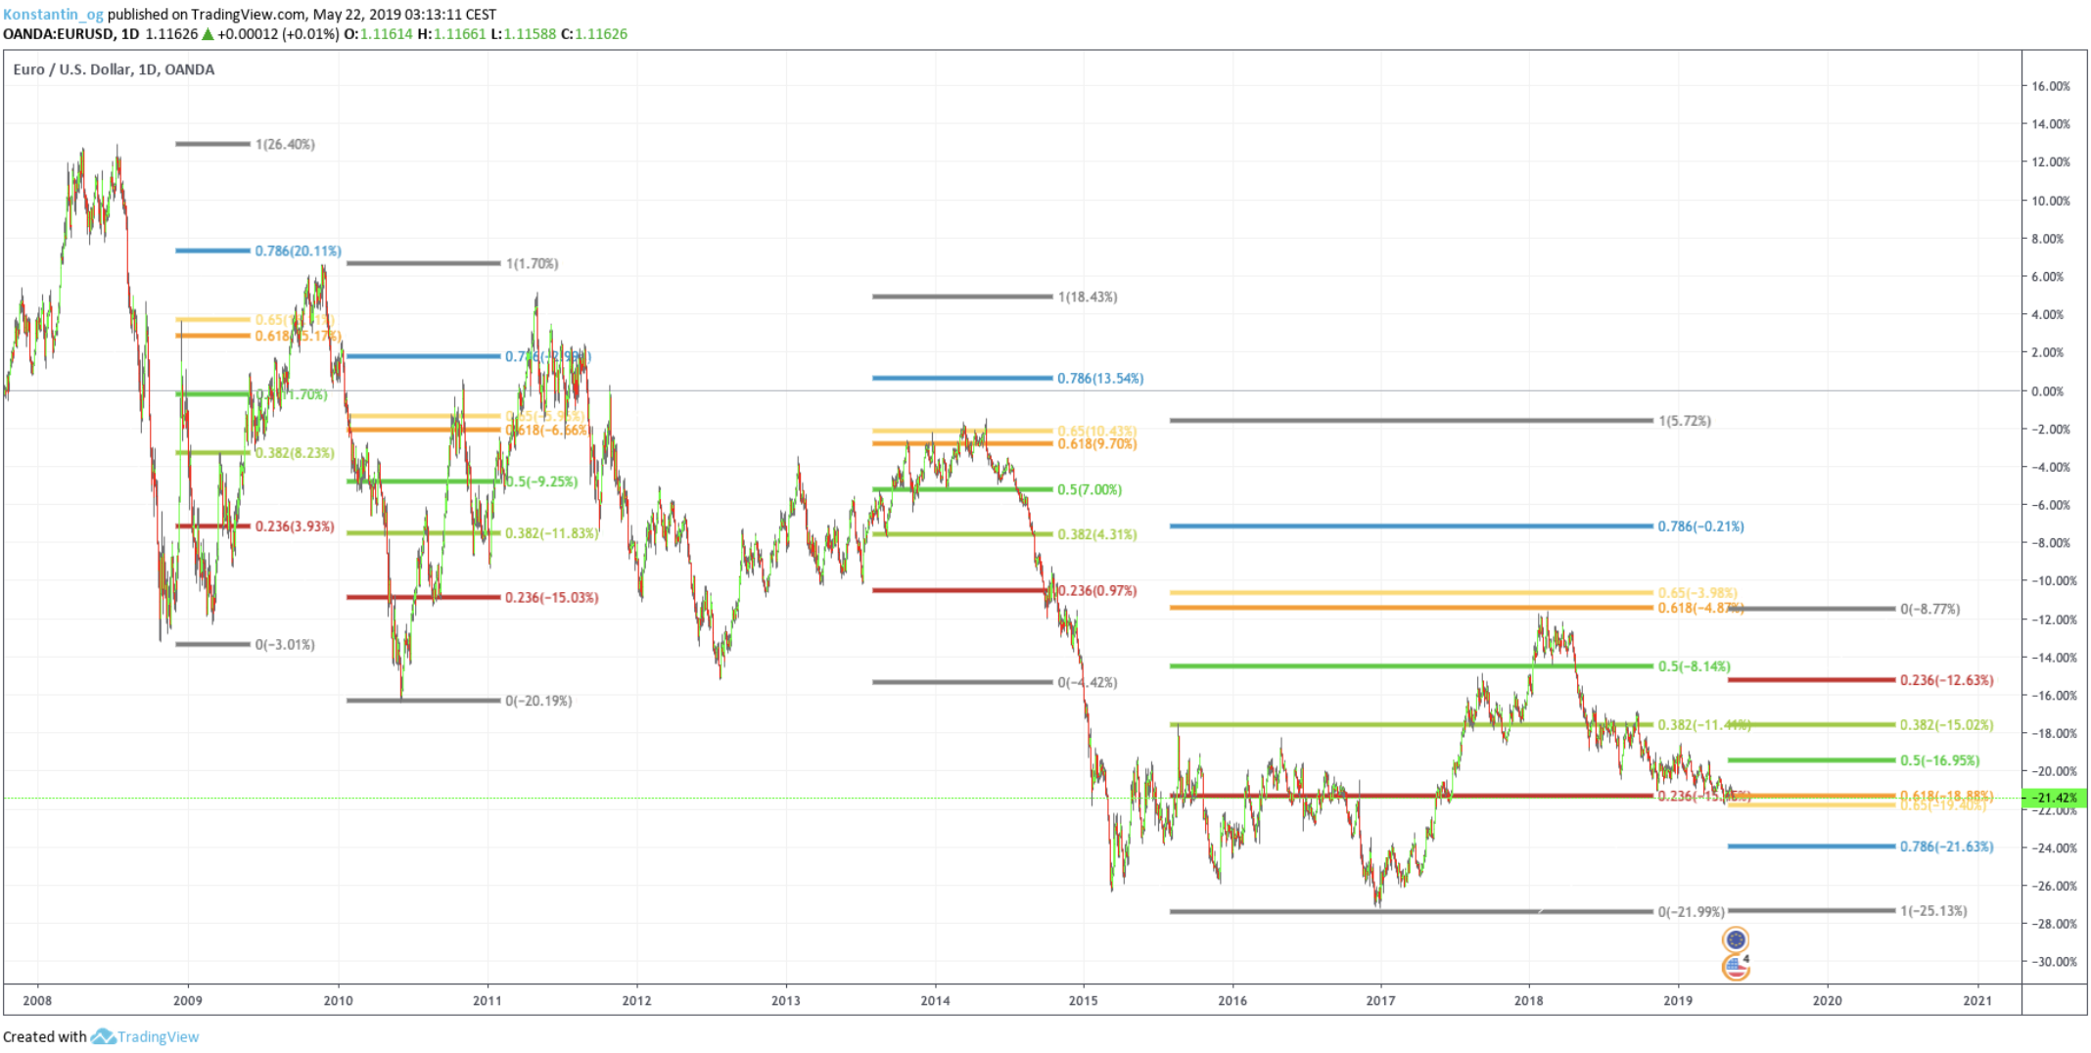Click 2014 on the time axis

point(935,1000)
